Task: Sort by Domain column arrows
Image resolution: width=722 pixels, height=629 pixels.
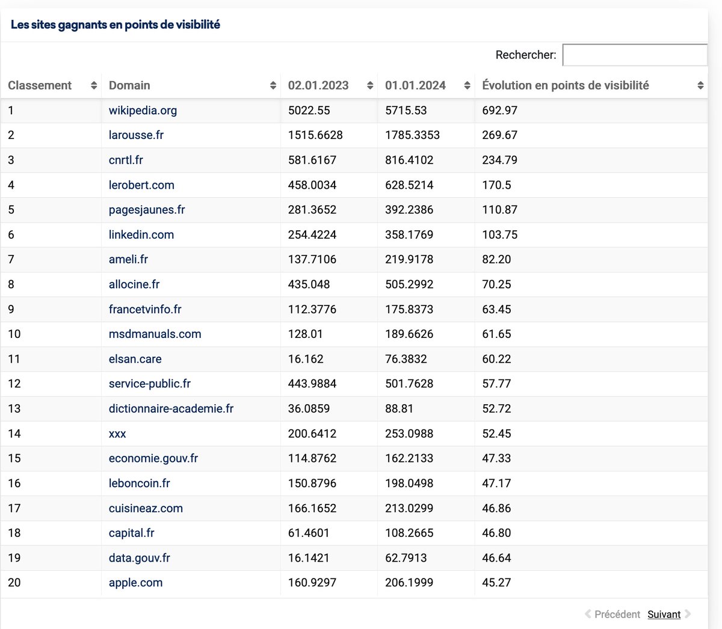Action: 273,85
